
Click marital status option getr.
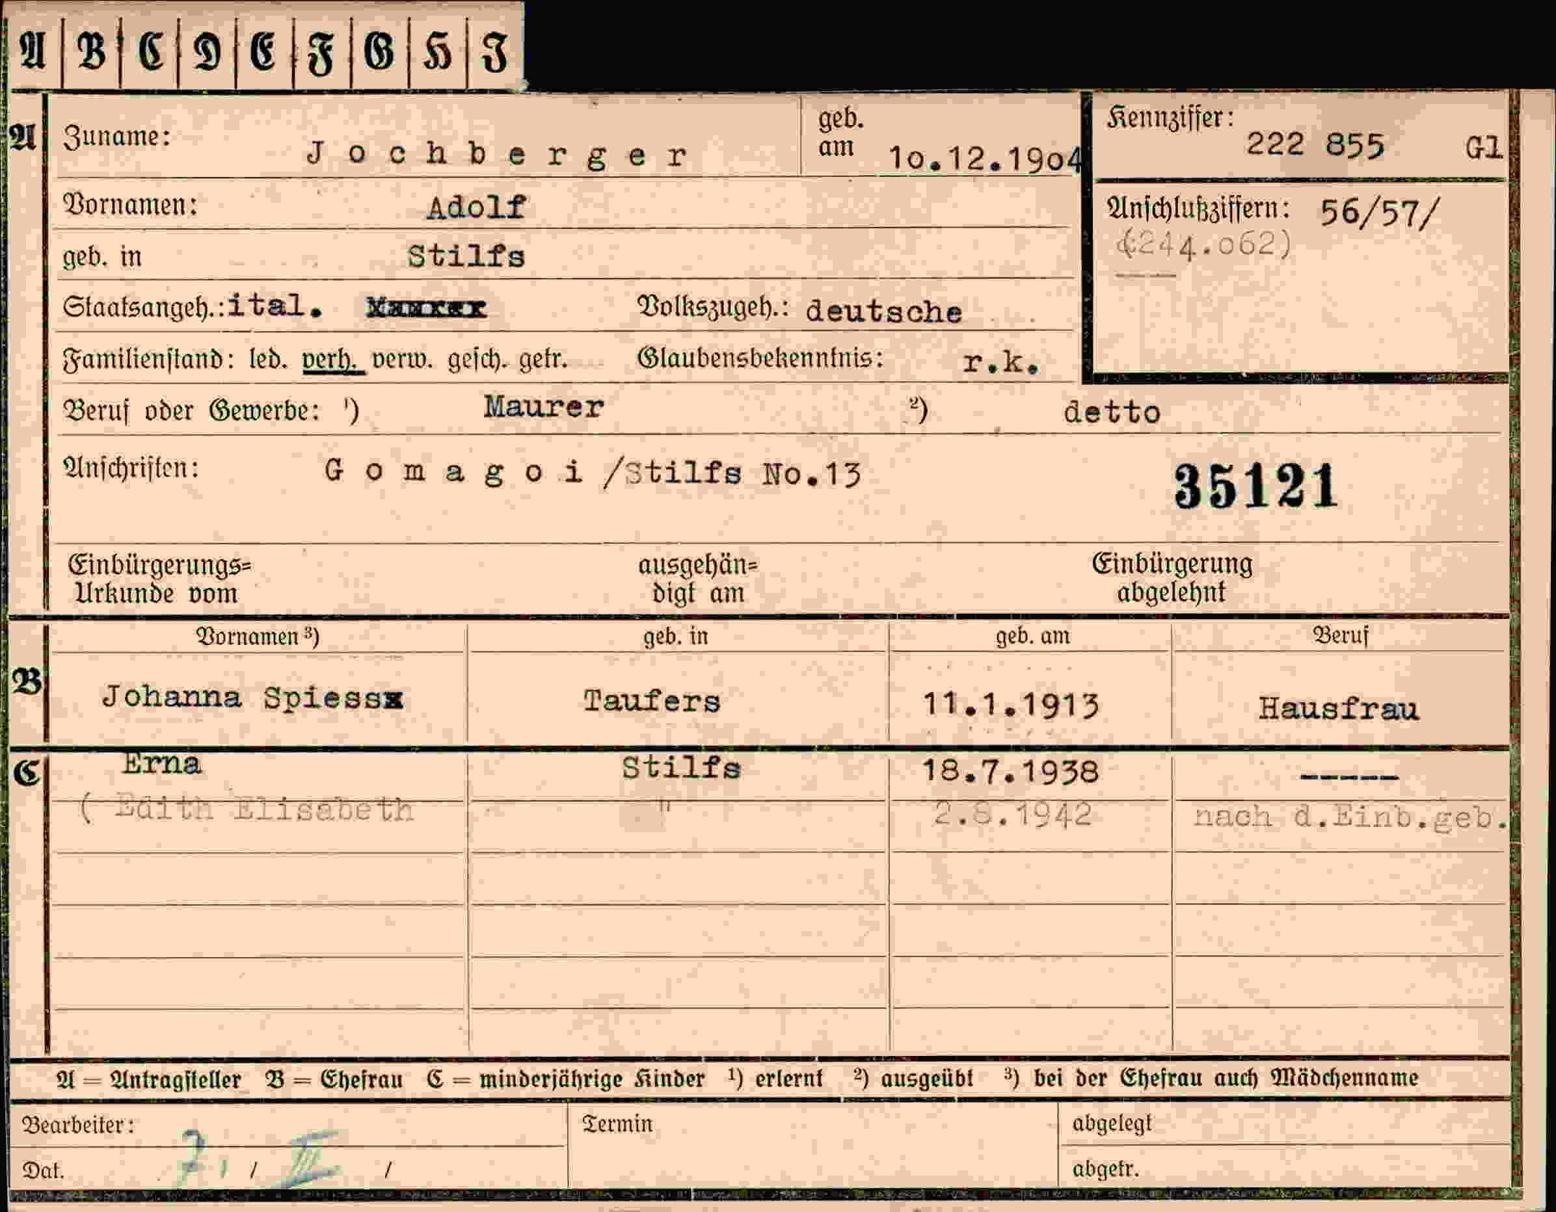click(x=543, y=360)
